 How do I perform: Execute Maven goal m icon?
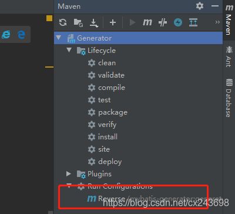point(147,22)
